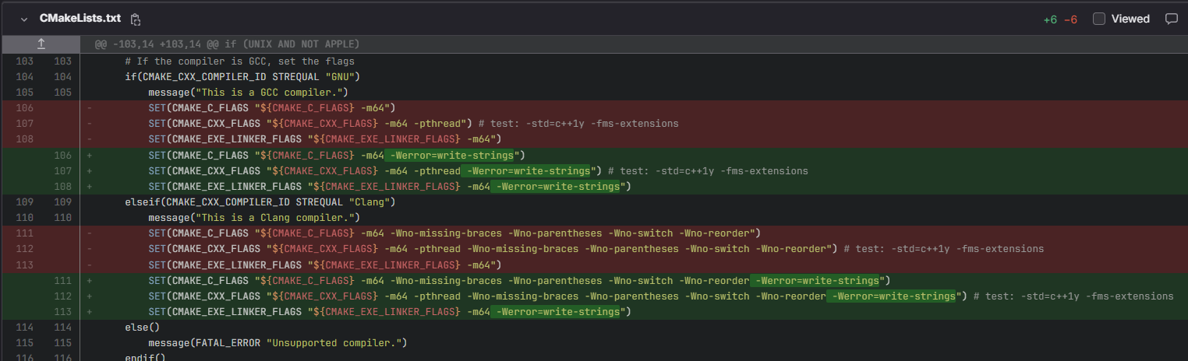Click new line number 113
The image size is (1188, 361).
[x=63, y=311]
